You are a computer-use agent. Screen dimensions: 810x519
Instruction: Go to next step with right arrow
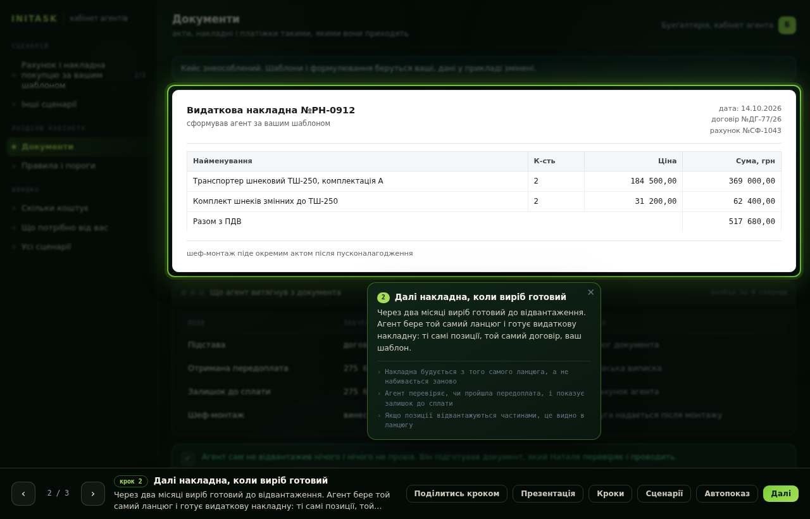coord(93,494)
